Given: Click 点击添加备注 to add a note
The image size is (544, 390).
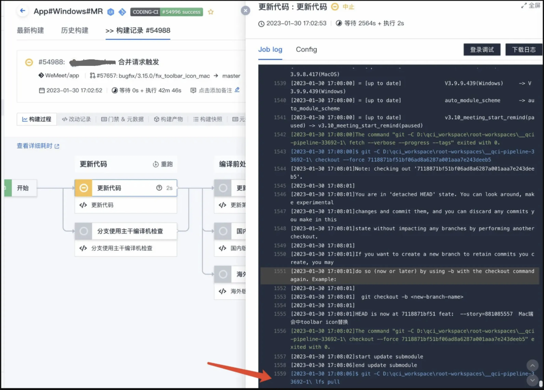Looking at the screenshot, I should [215, 90].
